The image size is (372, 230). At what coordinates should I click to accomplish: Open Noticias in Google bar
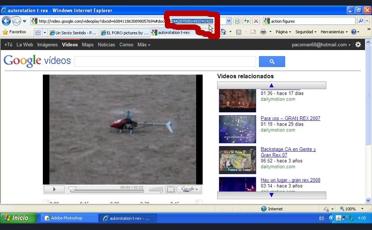click(x=106, y=45)
